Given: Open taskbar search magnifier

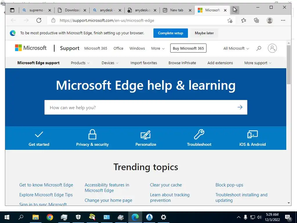Looking at the screenshot, I should click(x=21, y=217).
